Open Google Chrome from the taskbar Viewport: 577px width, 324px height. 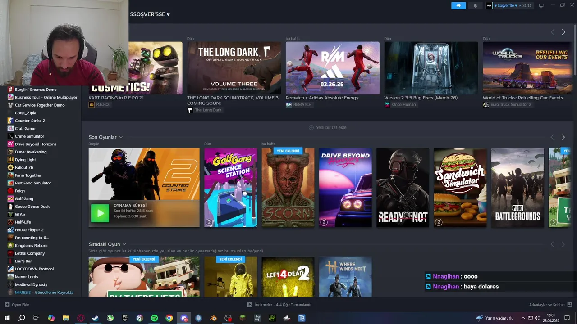[x=169, y=318]
